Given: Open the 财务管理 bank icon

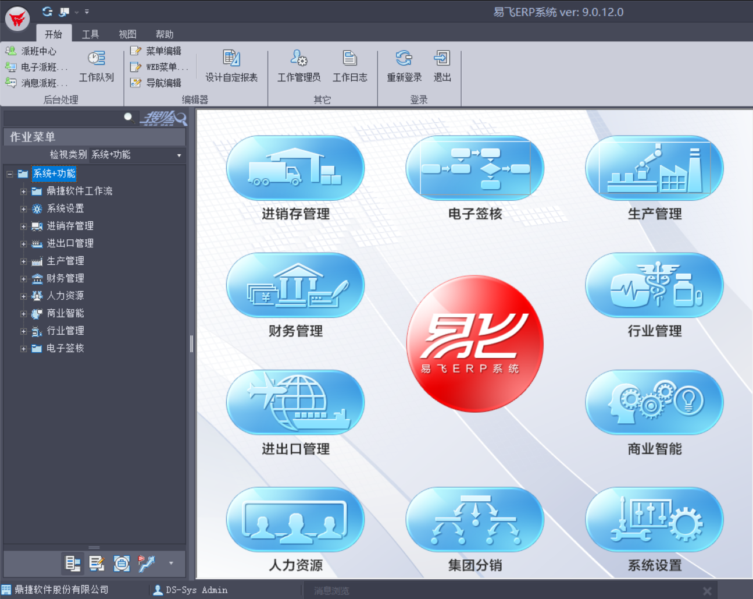Looking at the screenshot, I should coord(295,286).
